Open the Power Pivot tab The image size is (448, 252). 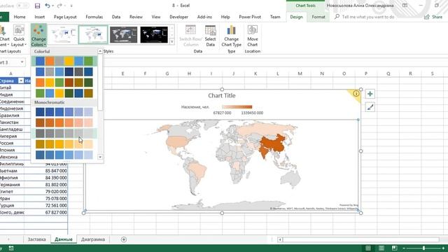click(250, 17)
